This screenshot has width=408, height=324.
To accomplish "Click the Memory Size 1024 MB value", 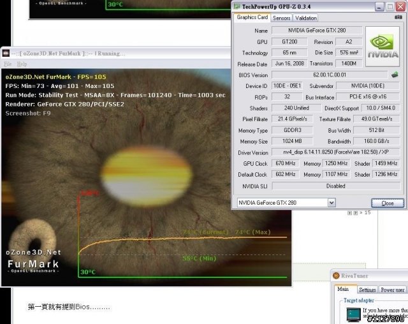I will 292,141.
